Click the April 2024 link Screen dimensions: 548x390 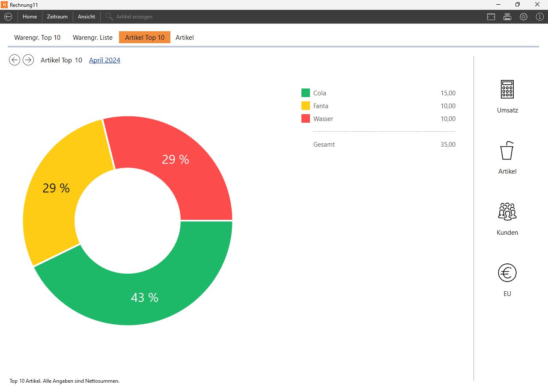104,60
